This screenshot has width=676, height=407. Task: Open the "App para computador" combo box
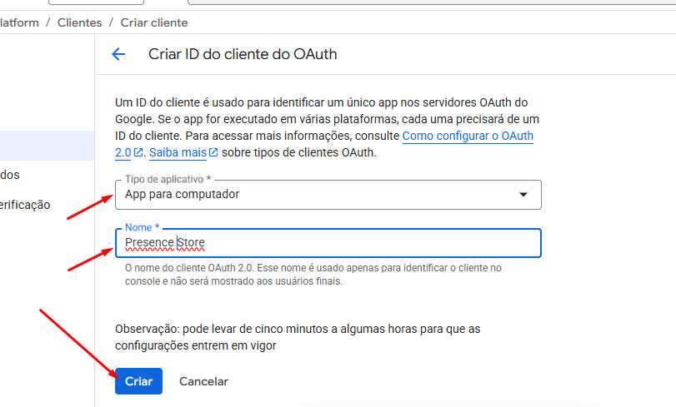tap(328, 195)
